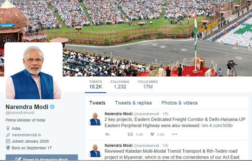Open more options ellipsis on first tweet
This screenshot has width=252, height=161.
click(x=175, y=134)
